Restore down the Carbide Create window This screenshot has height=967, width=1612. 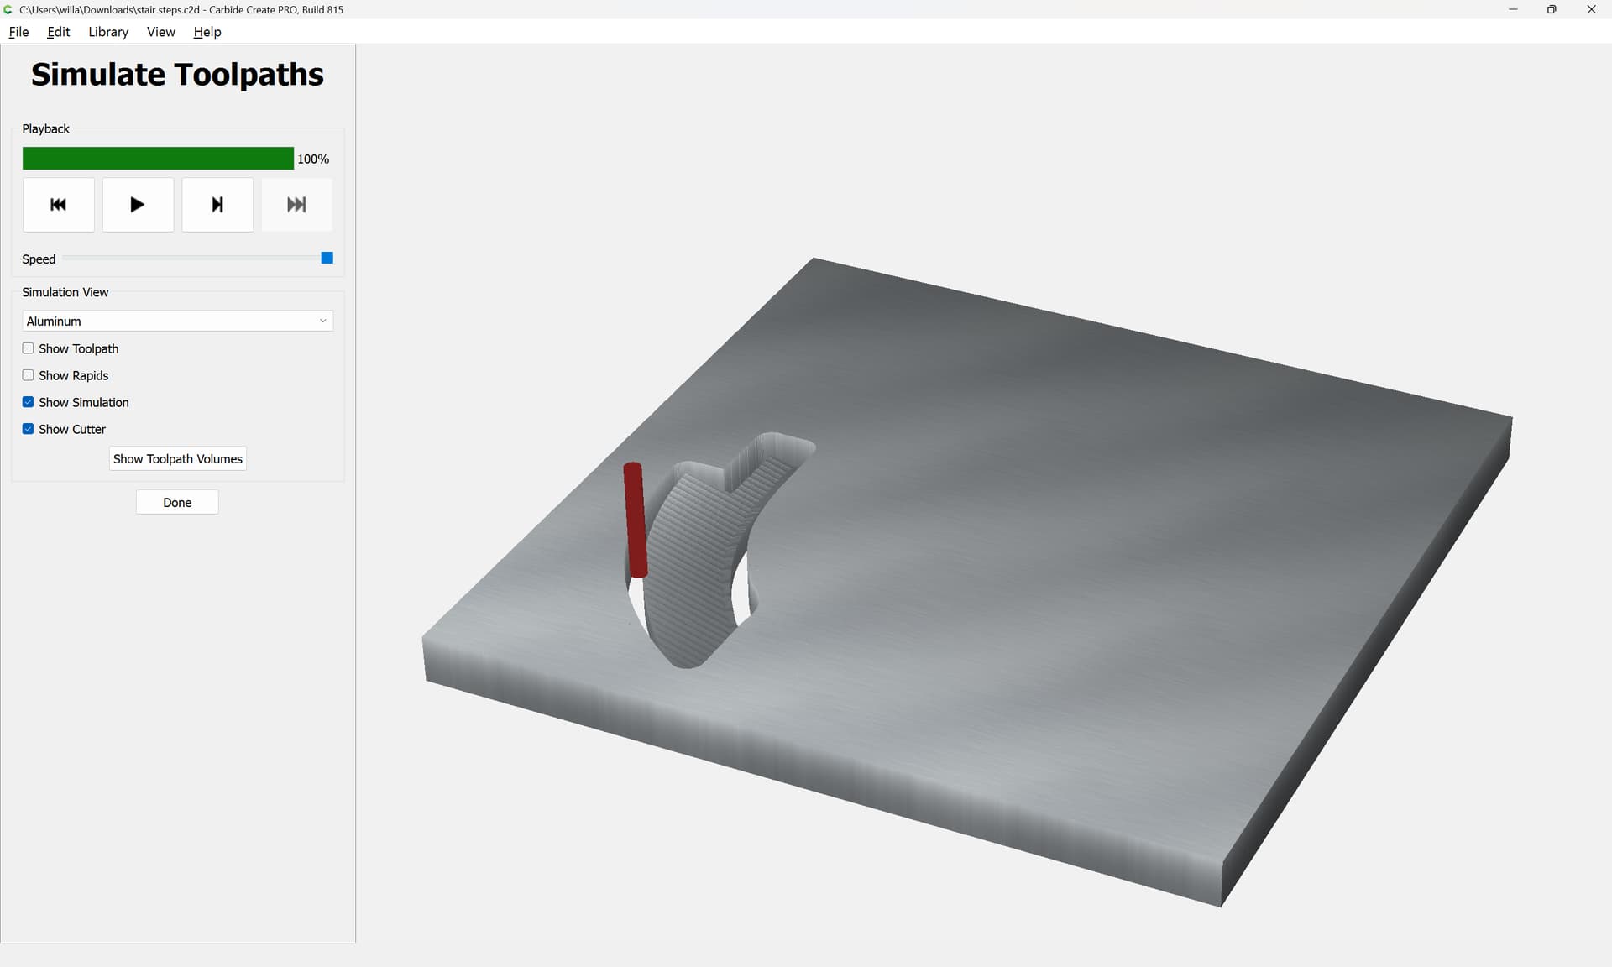click(1552, 9)
